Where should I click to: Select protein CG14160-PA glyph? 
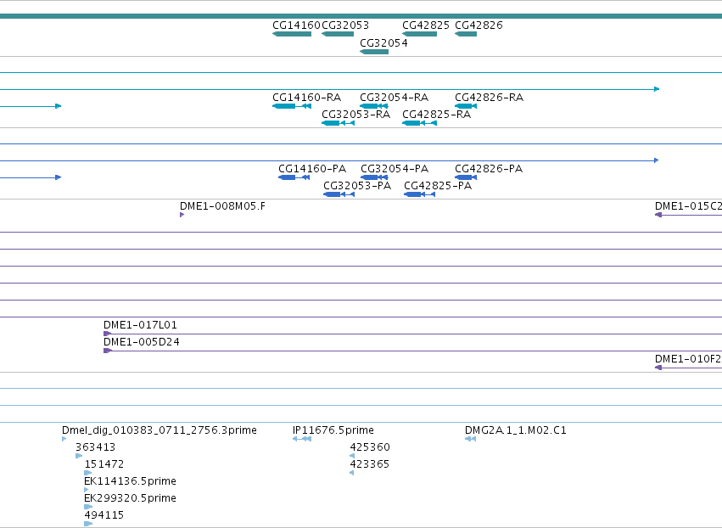[x=294, y=177]
